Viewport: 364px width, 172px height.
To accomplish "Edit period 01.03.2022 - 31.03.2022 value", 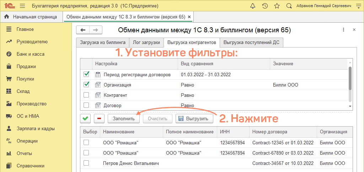I will (206, 74).
